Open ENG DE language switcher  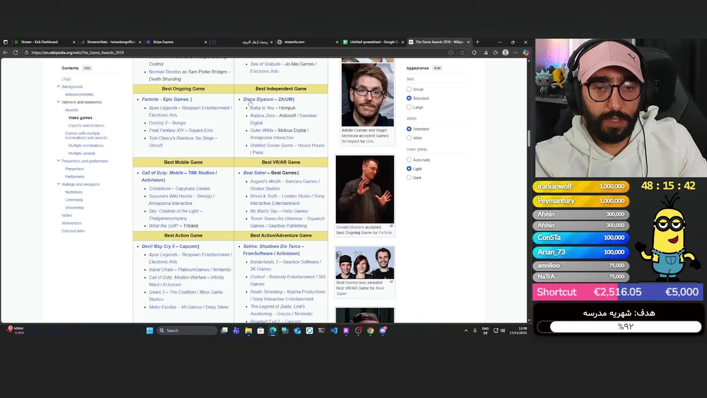point(486,331)
